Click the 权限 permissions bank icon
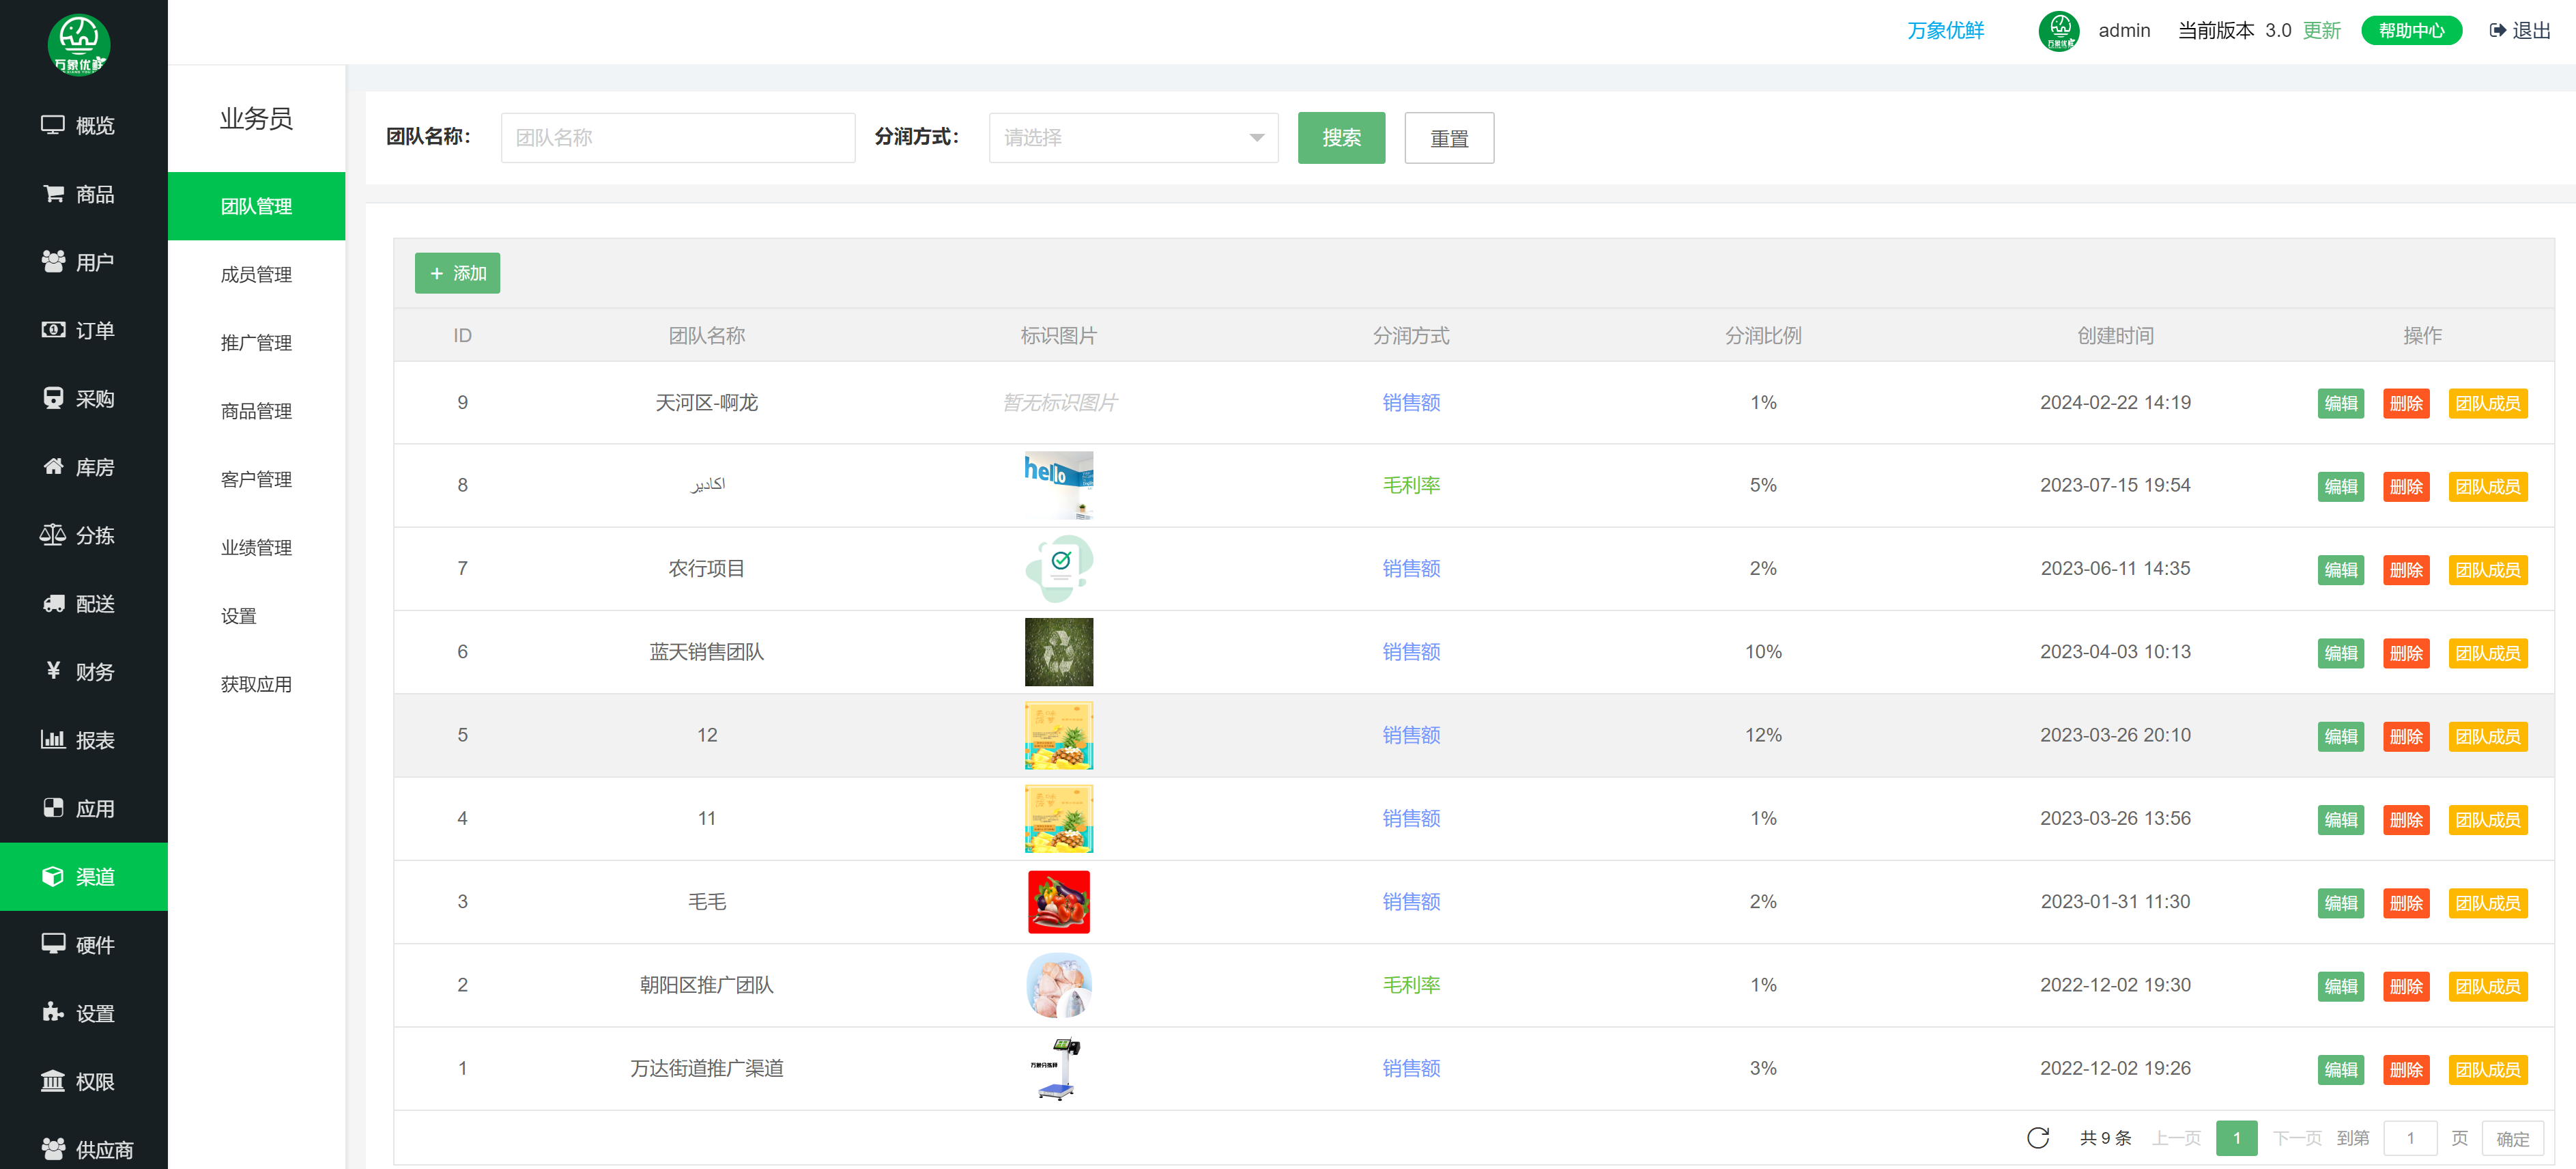This screenshot has width=2576, height=1169. click(x=53, y=1081)
